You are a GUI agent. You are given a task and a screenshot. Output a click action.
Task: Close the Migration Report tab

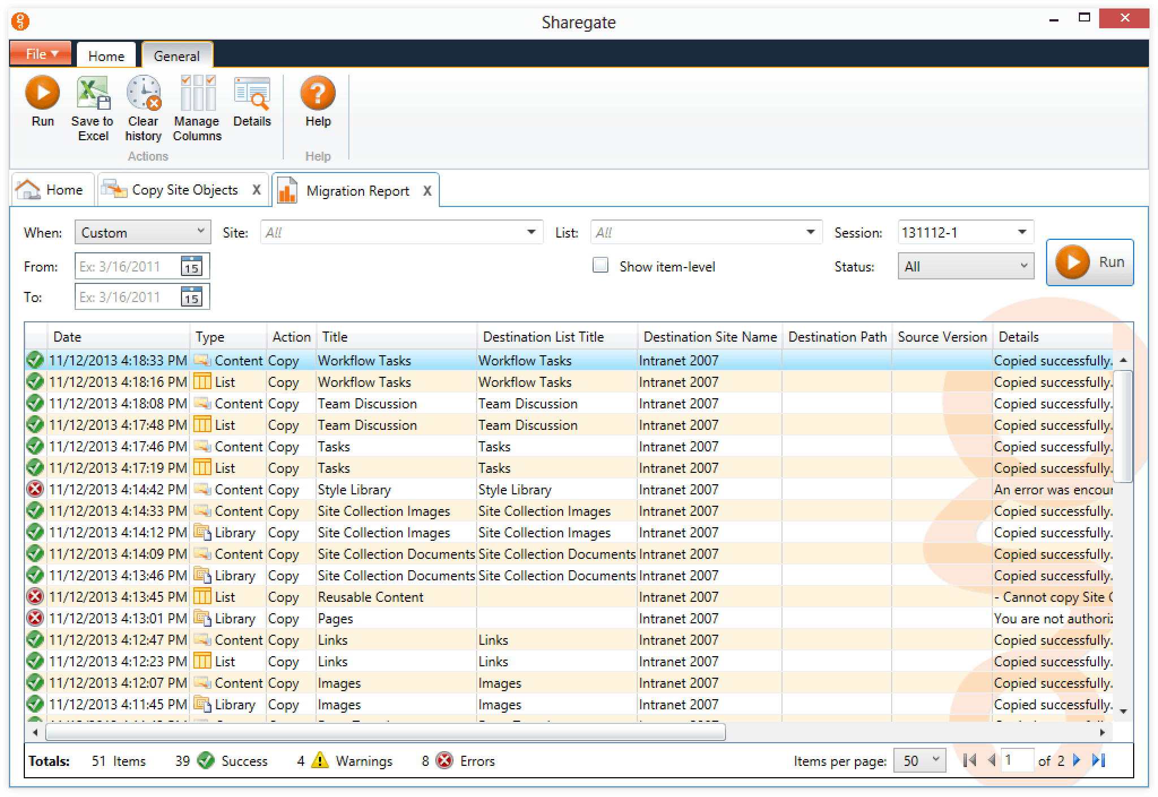pyautogui.click(x=427, y=191)
